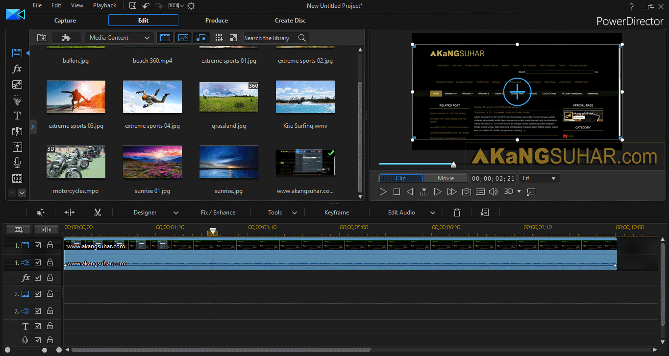Click the sidebar down arrow for more rooms
669x356 pixels.
click(x=22, y=193)
